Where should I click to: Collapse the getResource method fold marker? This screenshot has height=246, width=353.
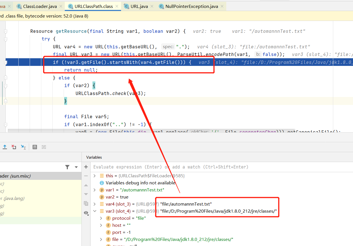coord(6,31)
